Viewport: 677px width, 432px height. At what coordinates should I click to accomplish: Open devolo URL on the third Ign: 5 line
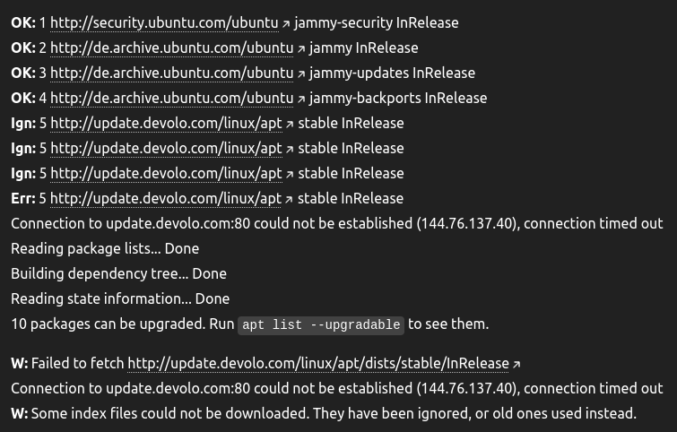(x=166, y=173)
